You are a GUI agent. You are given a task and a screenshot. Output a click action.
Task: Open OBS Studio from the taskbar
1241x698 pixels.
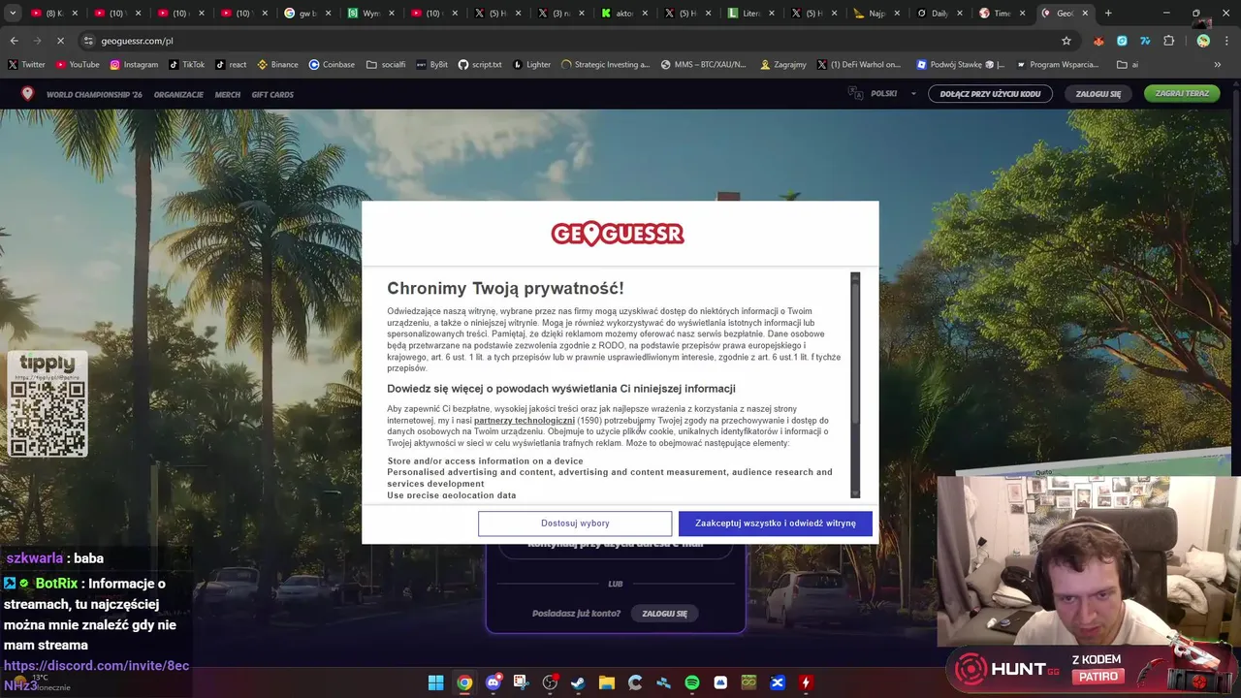tap(550, 682)
